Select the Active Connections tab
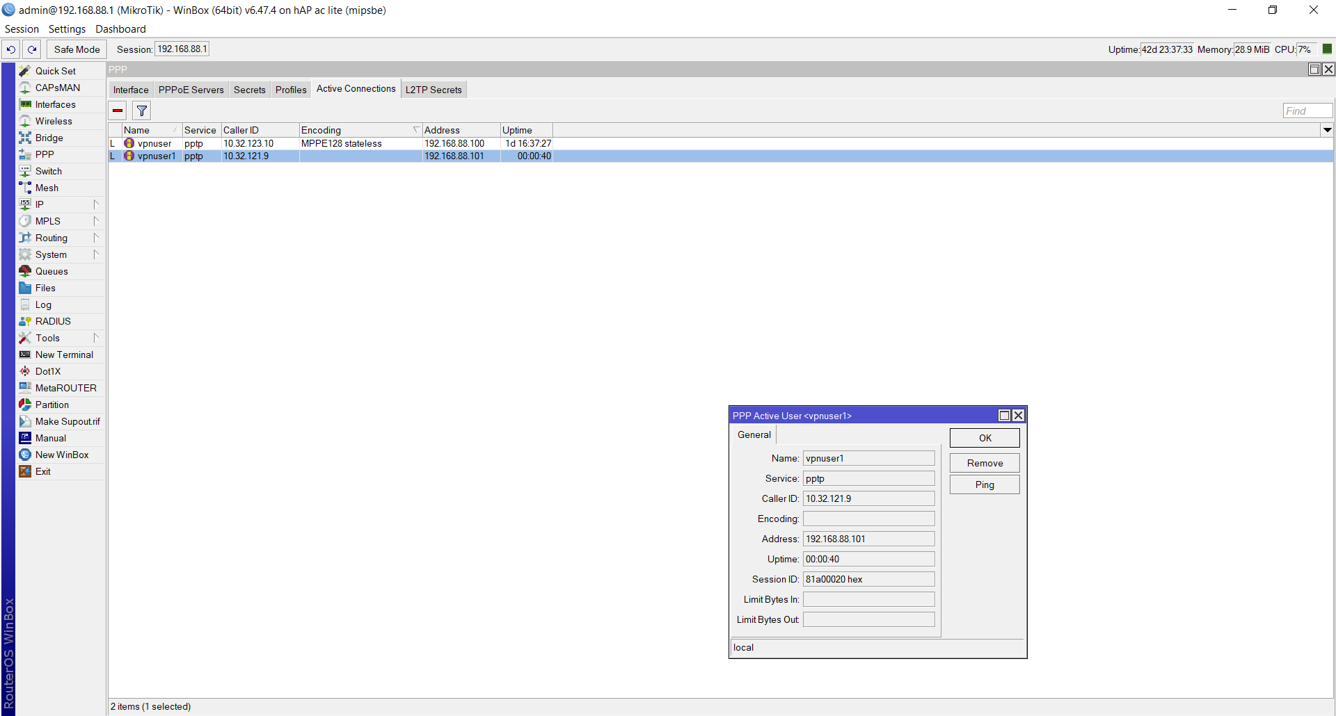 coord(356,89)
